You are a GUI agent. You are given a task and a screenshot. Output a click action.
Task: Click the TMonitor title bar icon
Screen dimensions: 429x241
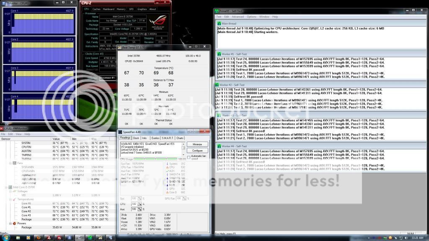pos(4,3)
